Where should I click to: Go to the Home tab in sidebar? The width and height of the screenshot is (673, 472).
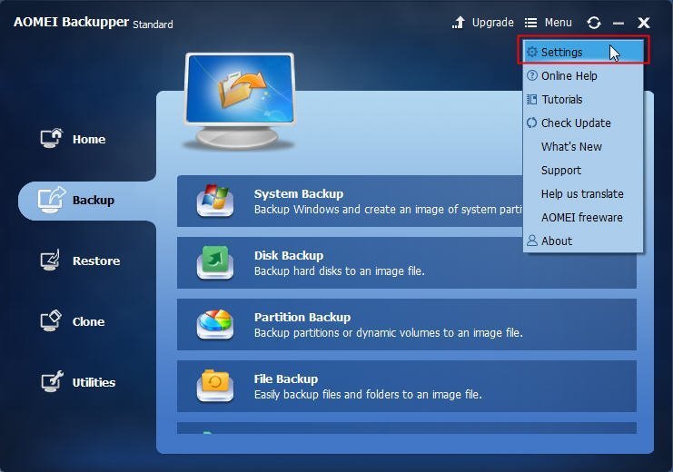click(73, 139)
